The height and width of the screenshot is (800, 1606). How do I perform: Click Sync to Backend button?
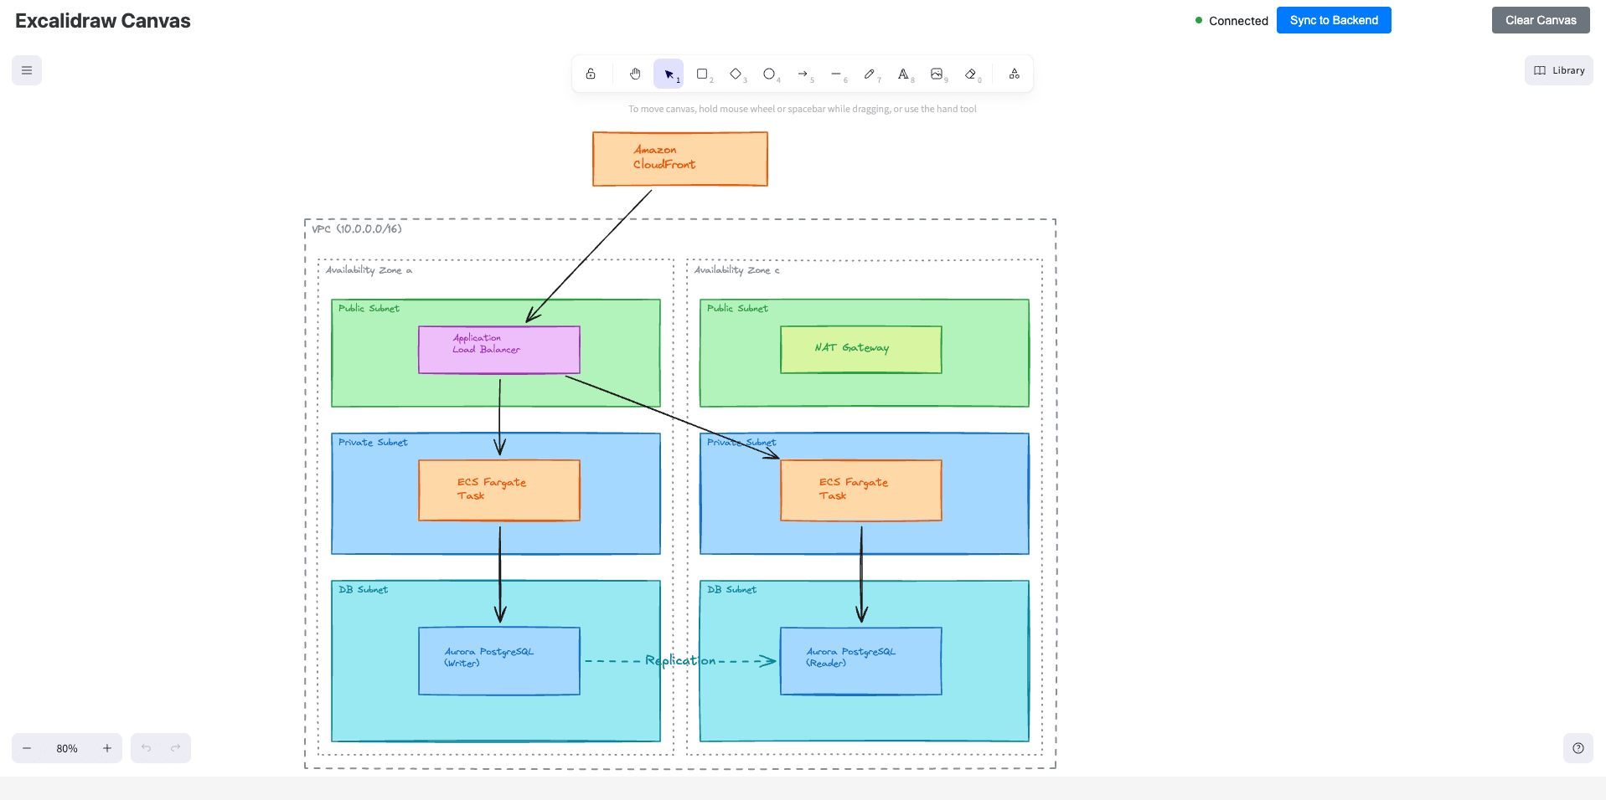(1334, 20)
